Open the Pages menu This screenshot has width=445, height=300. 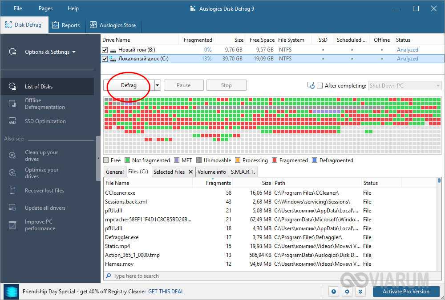(45, 8)
